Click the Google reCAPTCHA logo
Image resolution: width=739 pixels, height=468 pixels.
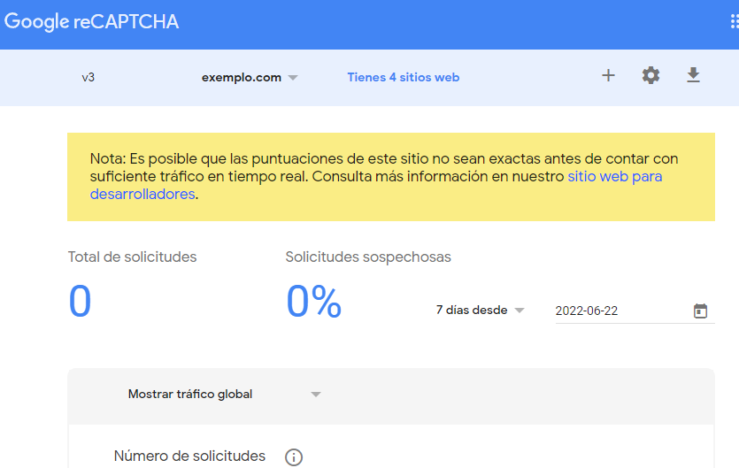(91, 22)
